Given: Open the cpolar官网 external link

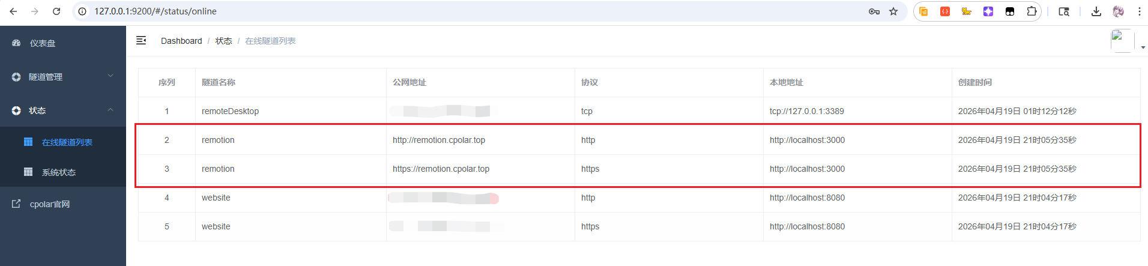Looking at the screenshot, I should tap(49, 204).
